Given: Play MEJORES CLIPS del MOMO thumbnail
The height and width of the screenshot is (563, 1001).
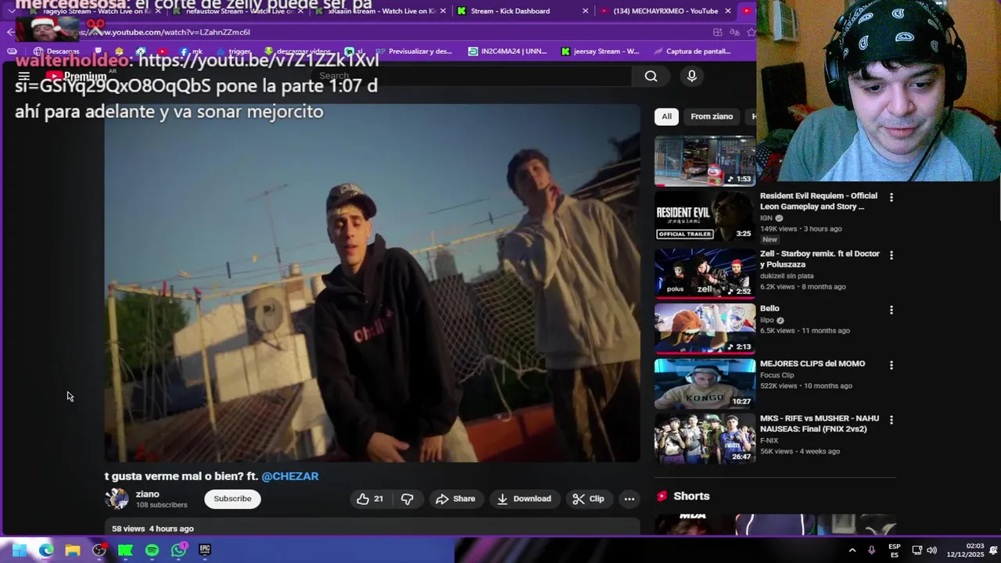Looking at the screenshot, I should pos(705,383).
